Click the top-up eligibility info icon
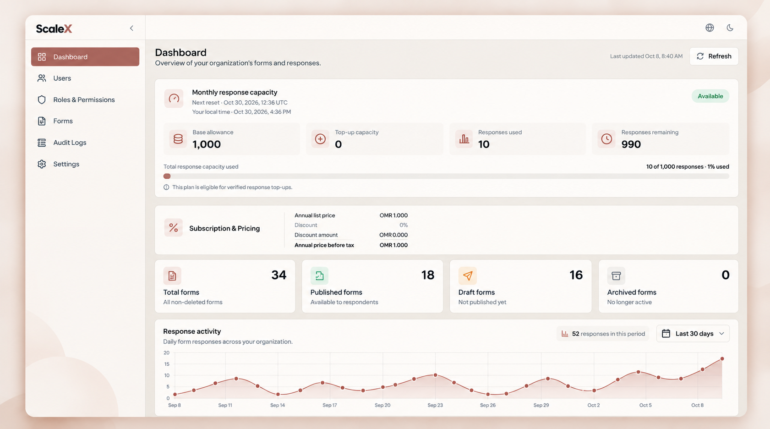This screenshot has width=770, height=429. 166,187
